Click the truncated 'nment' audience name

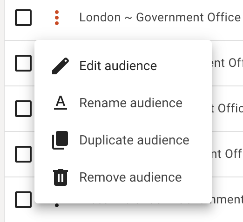pos(227,199)
